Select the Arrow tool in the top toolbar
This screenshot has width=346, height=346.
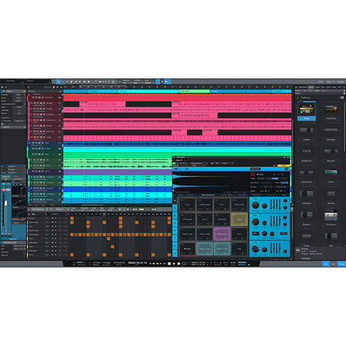point(58,82)
